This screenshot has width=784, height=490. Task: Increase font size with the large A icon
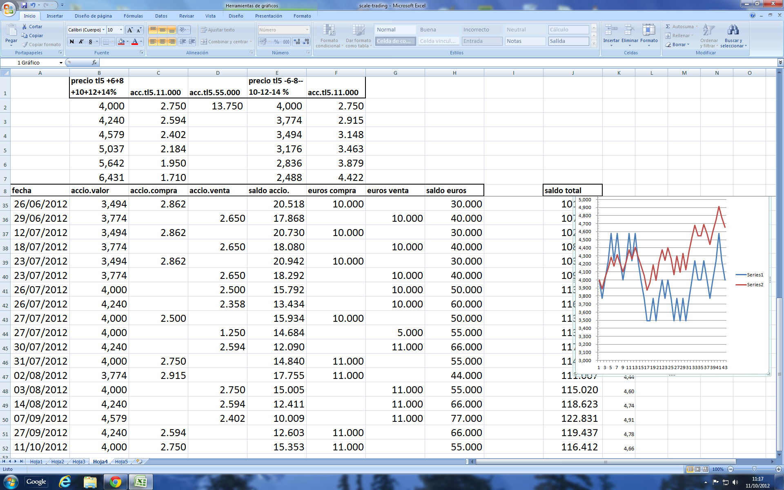[x=130, y=30]
